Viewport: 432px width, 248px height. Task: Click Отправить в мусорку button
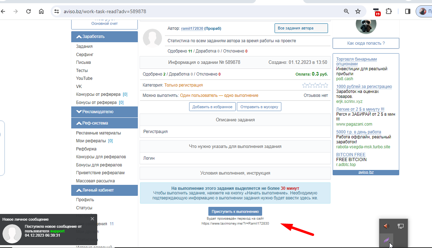coord(259,107)
